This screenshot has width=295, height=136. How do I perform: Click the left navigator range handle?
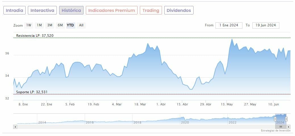click(275, 119)
